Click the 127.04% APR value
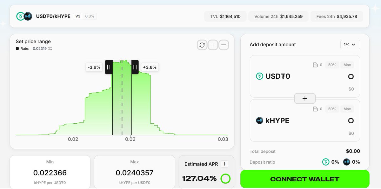Image resolution: width=381 pixels, height=189 pixels. [199, 179]
